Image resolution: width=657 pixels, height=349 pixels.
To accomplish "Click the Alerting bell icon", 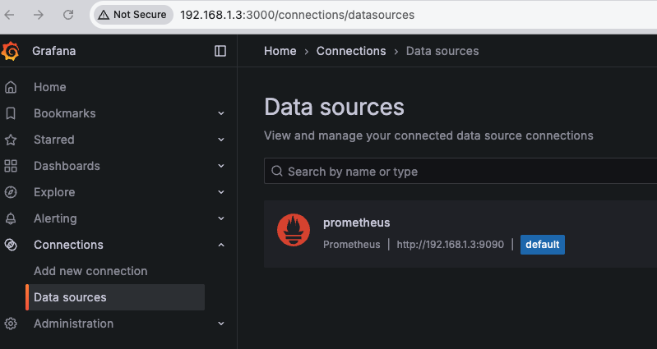I will (x=11, y=218).
